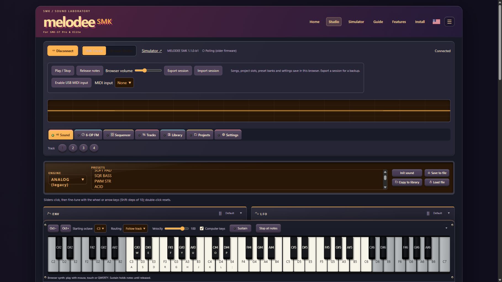
Task: Click Export session button
Action: pyautogui.click(x=178, y=71)
